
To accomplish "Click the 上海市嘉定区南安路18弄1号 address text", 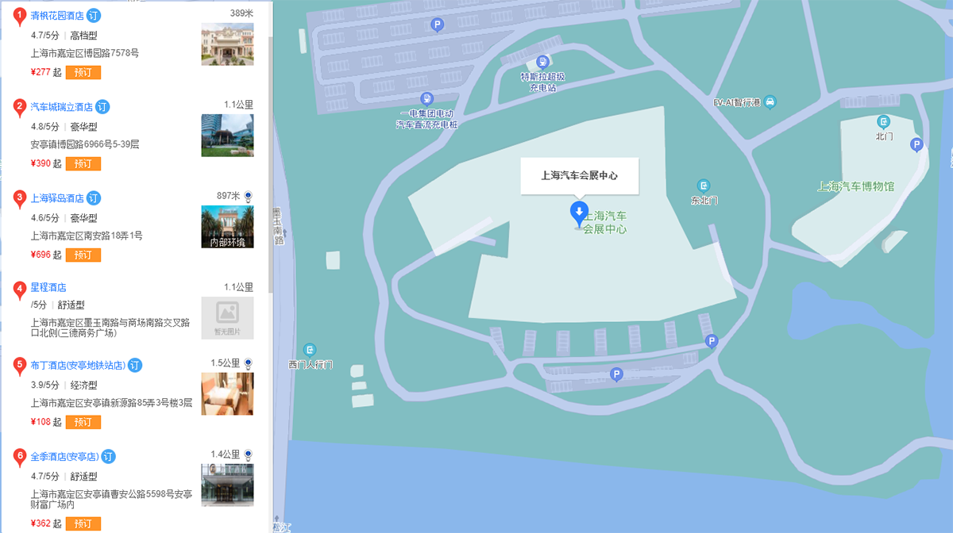I will coord(87,236).
